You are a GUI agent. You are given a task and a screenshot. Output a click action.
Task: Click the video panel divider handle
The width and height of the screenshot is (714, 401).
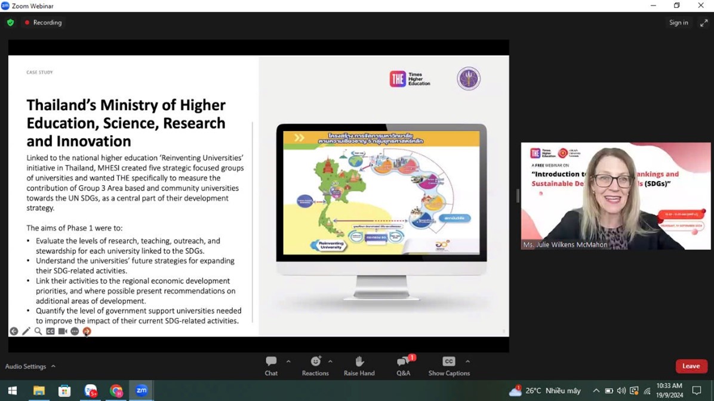point(518,196)
